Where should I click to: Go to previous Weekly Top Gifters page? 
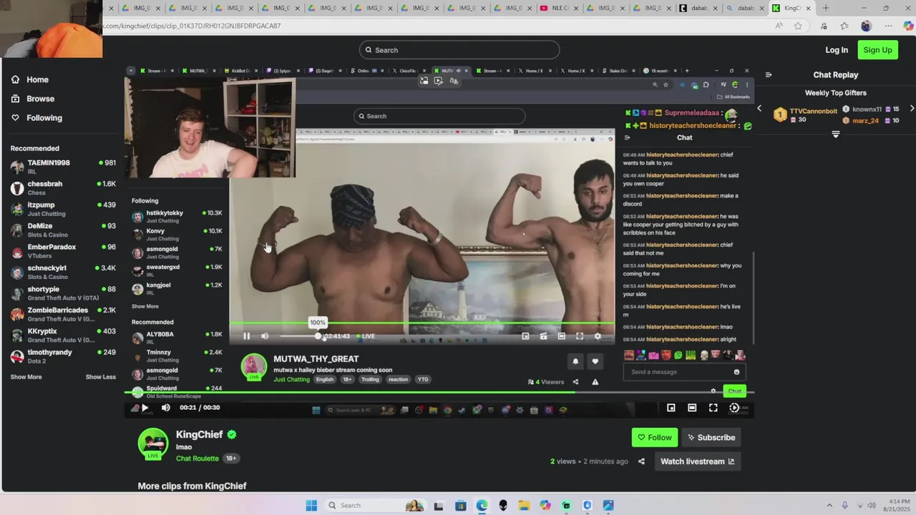click(759, 109)
